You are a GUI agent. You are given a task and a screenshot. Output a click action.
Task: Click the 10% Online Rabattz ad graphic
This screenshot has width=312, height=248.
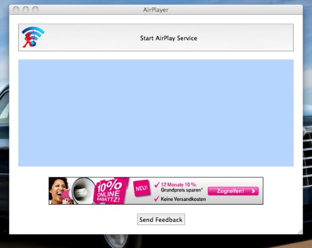111,191
